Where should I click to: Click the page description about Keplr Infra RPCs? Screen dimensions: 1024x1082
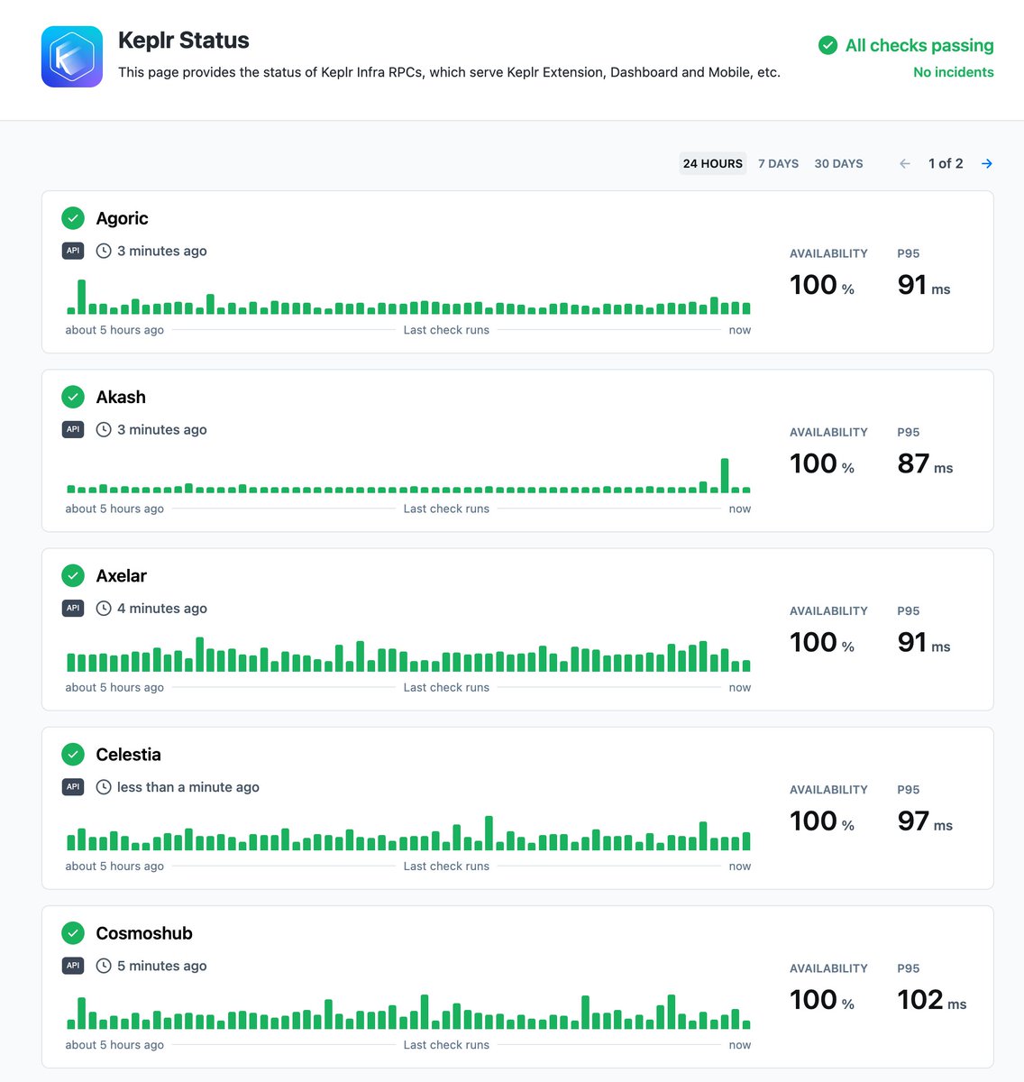(449, 72)
